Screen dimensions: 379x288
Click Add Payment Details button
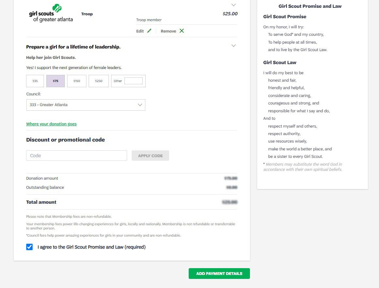point(219,274)
